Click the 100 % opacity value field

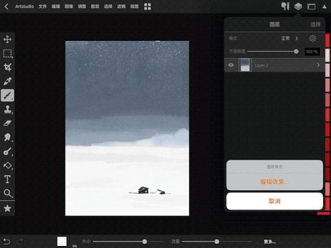312,52
